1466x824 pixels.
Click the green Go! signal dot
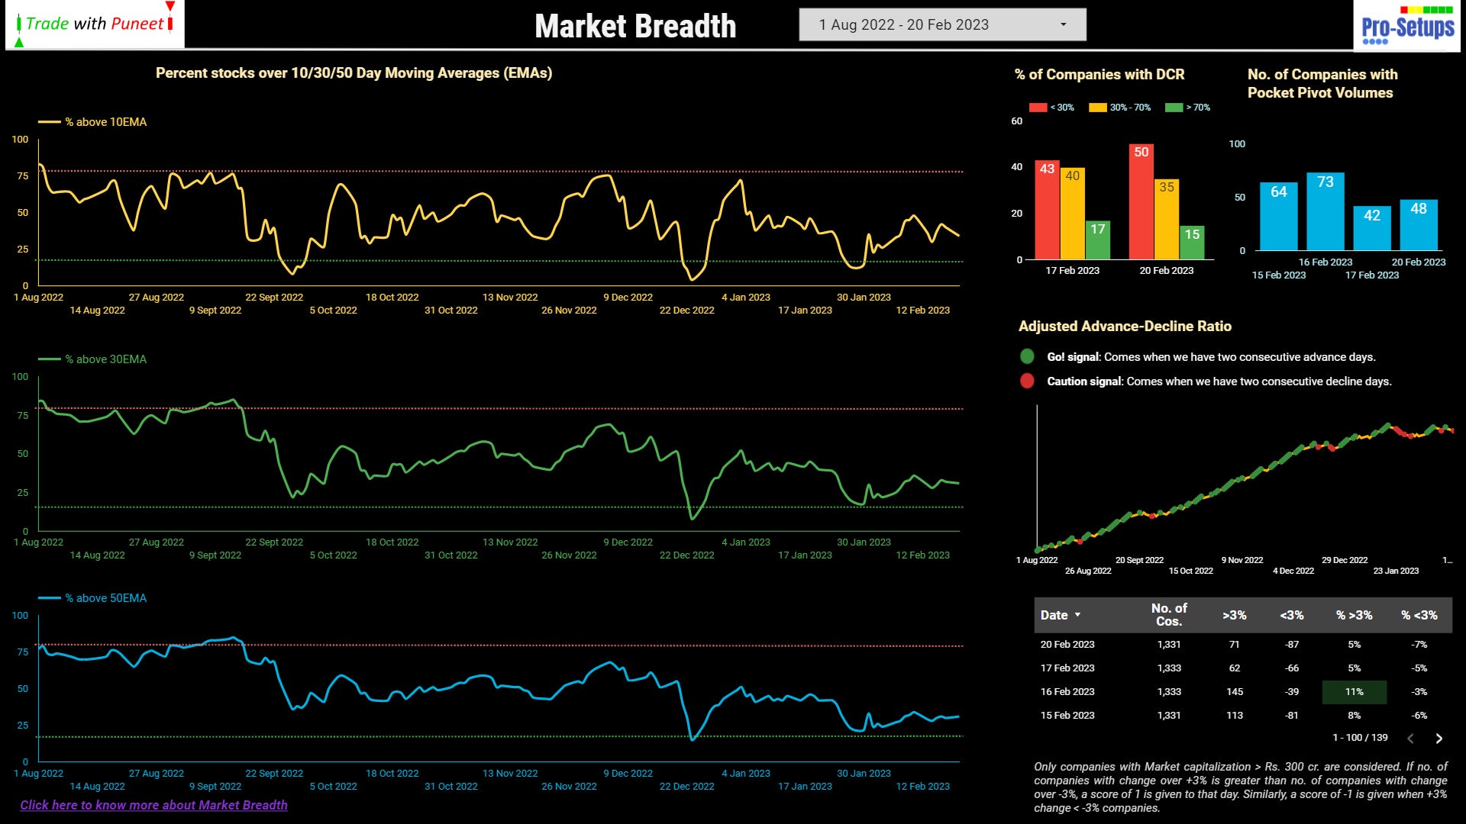click(x=1027, y=356)
